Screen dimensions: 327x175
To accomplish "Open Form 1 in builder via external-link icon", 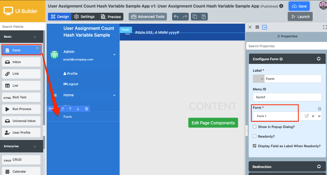I will pos(307,116).
